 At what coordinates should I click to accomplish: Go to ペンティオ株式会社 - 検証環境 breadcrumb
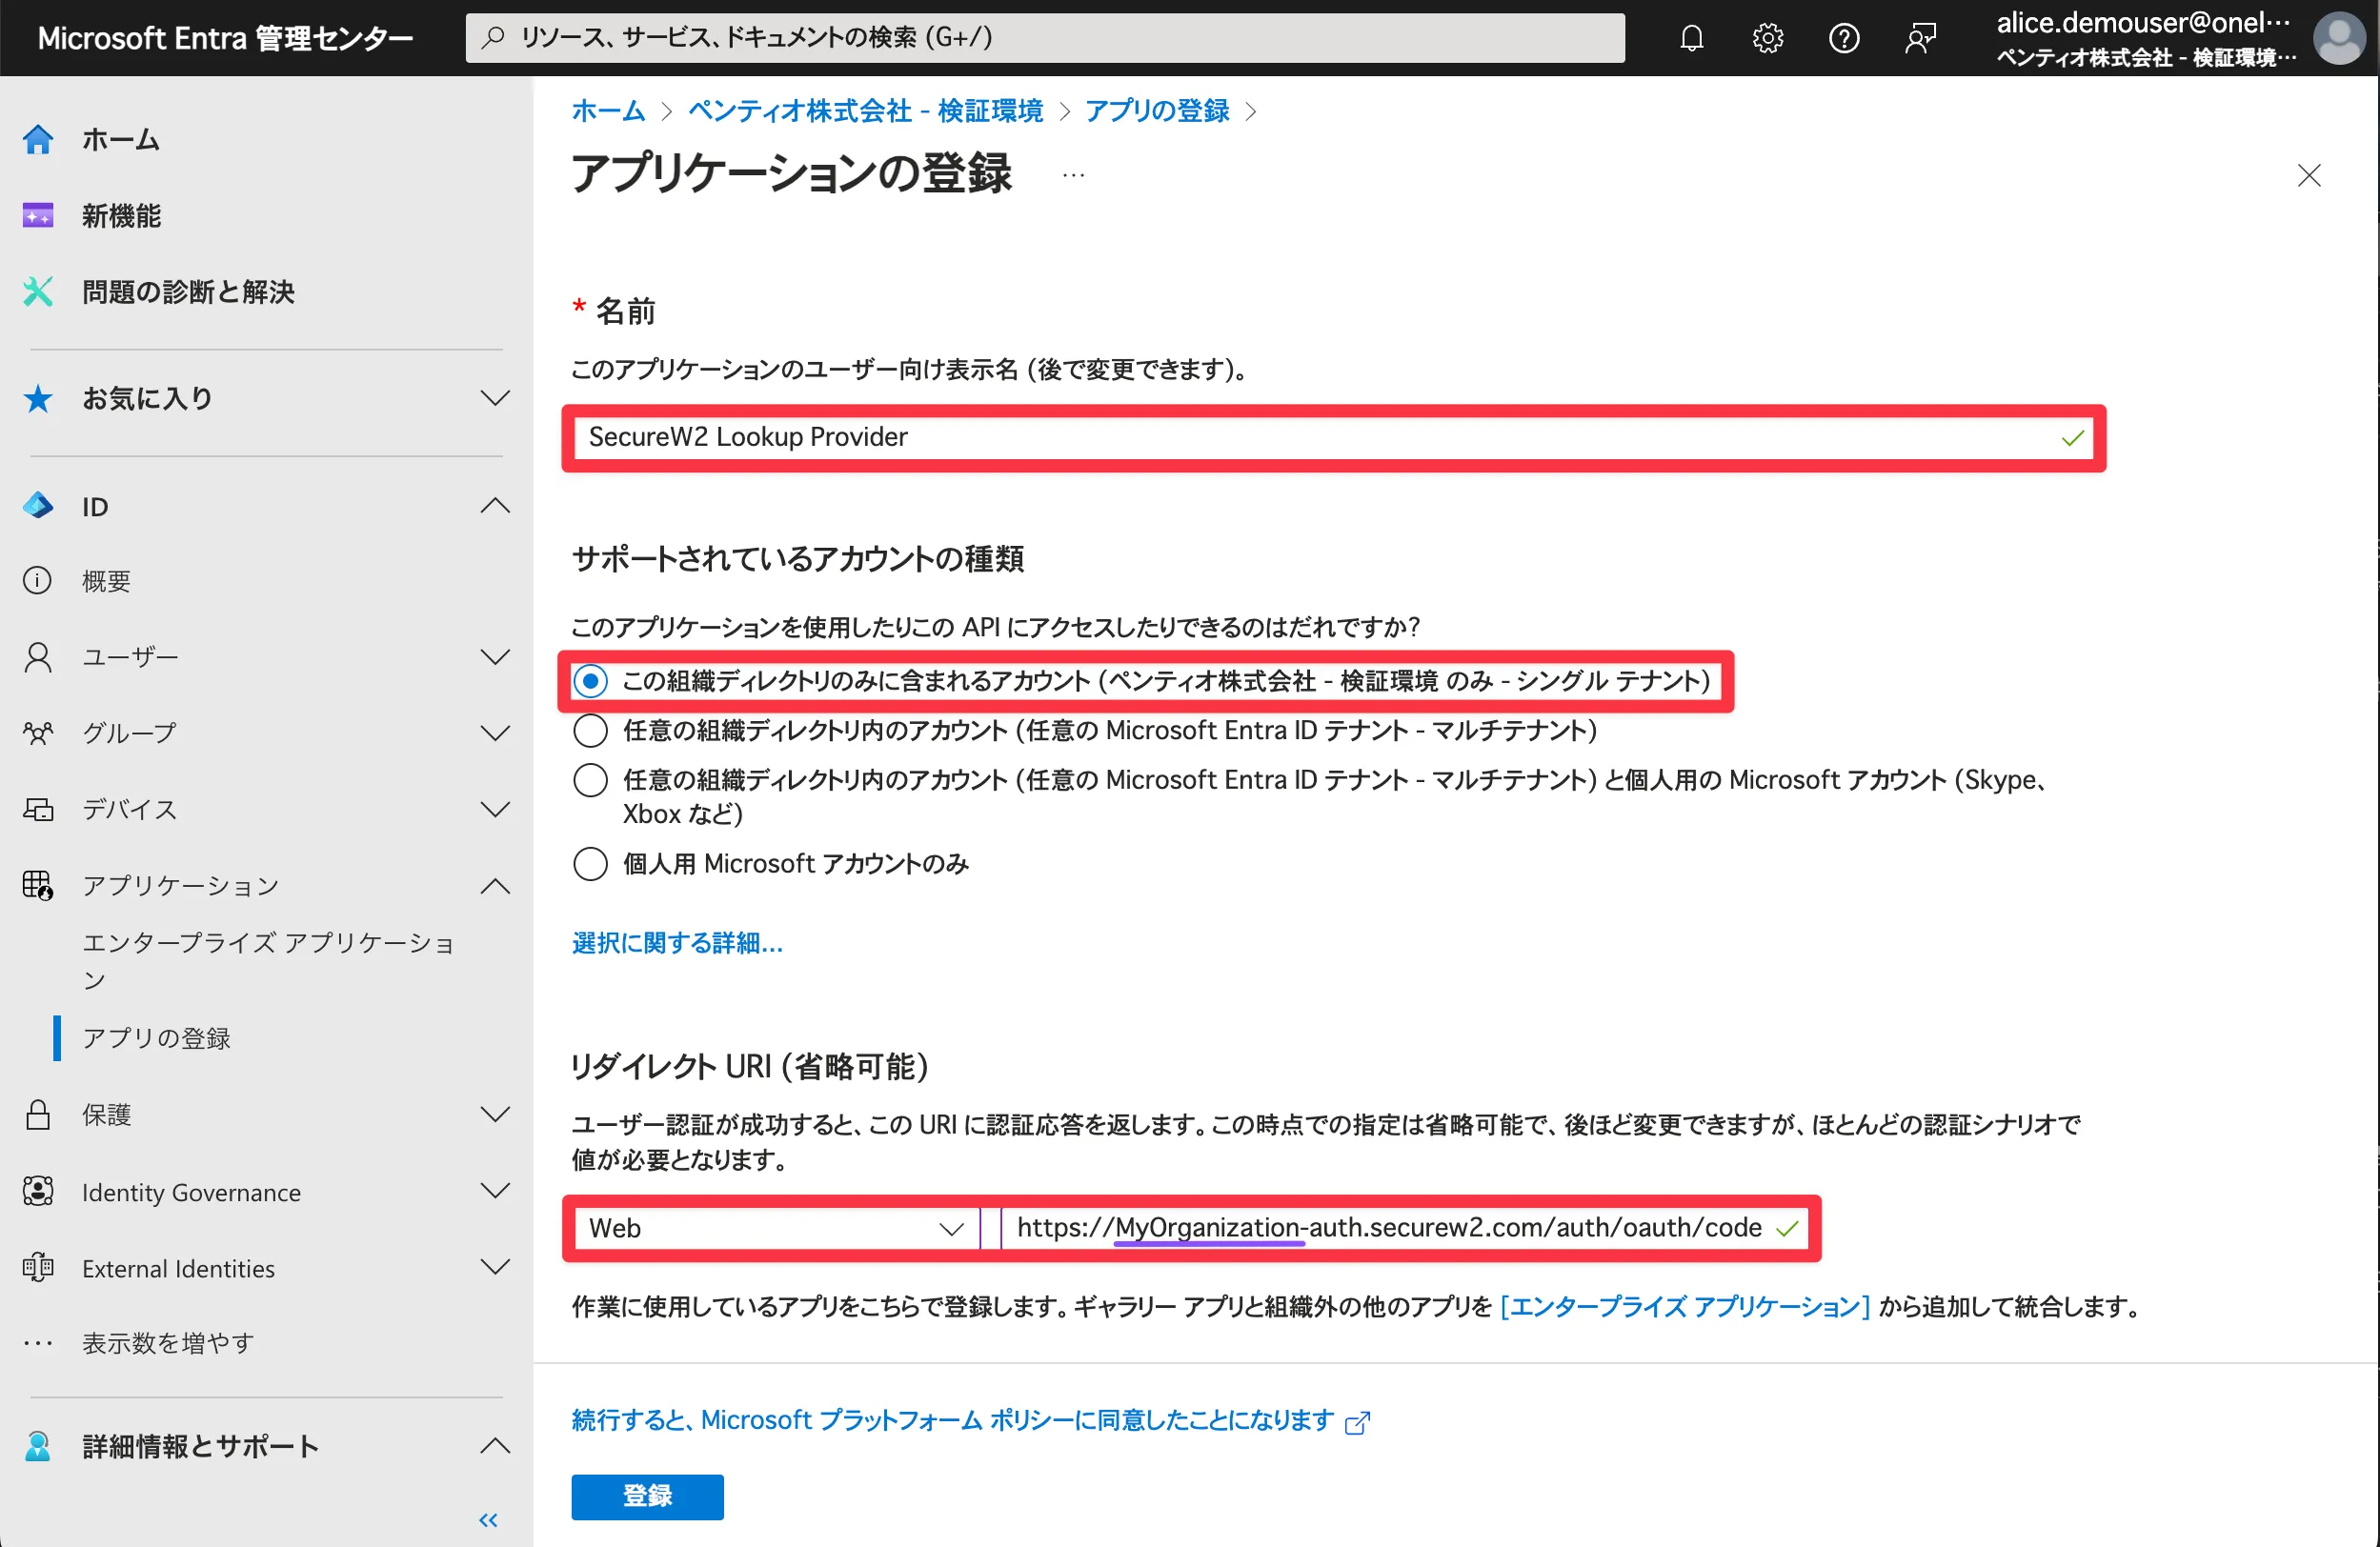pyautogui.click(x=865, y=110)
